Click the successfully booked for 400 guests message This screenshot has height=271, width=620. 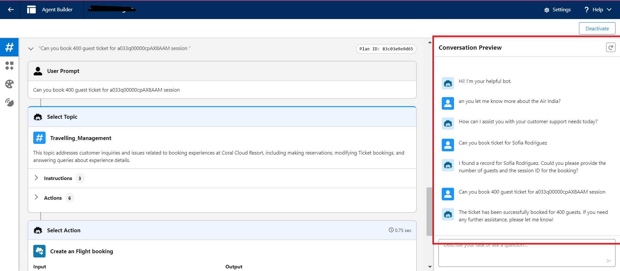533,216
